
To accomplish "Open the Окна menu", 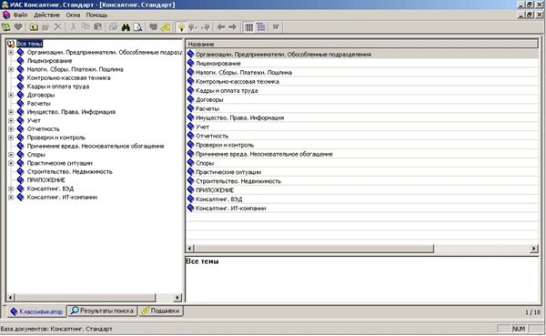I will click(73, 15).
